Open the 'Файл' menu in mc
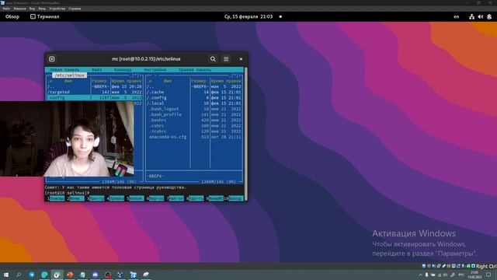497x280 pixels. (x=97, y=69)
